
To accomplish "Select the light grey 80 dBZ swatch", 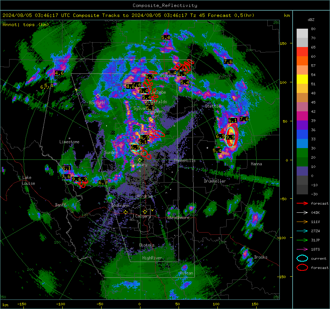I will tap(302, 33).
